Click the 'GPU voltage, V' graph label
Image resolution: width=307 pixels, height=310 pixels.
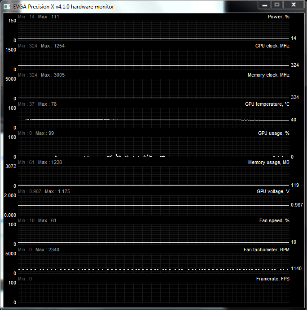pyautogui.click(x=273, y=191)
